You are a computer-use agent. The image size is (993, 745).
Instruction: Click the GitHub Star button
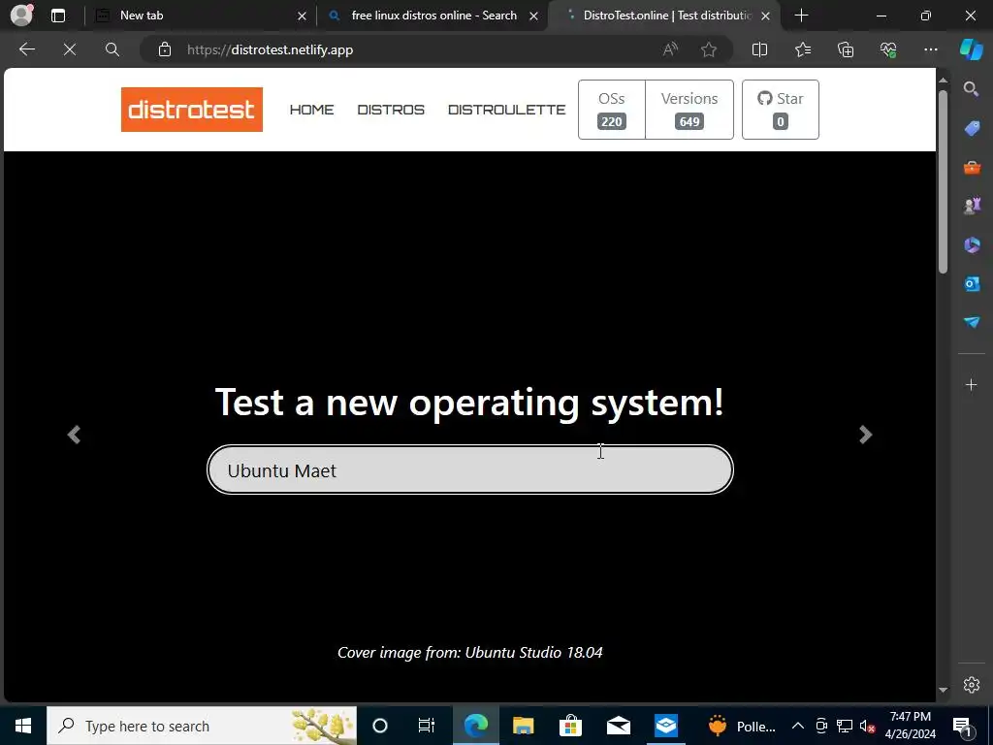pyautogui.click(x=781, y=110)
